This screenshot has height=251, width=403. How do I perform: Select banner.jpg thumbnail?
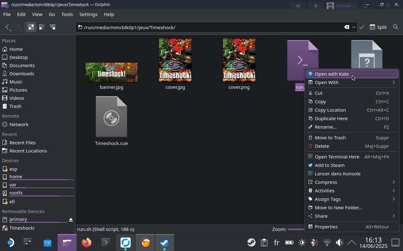(x=111, y=72)
